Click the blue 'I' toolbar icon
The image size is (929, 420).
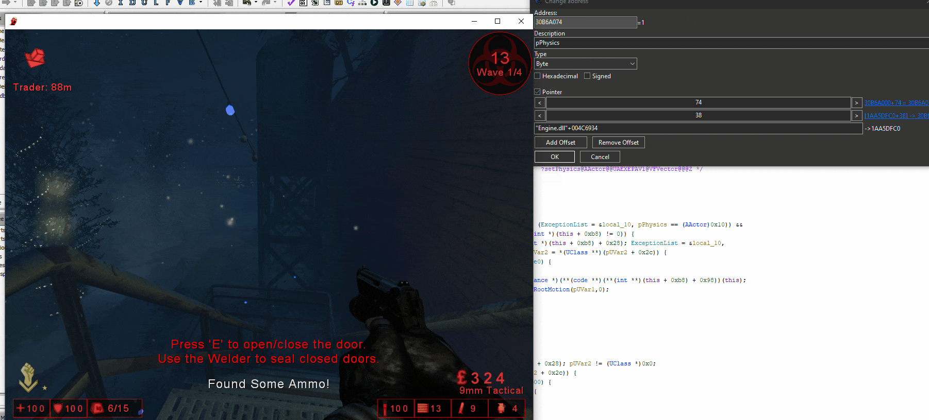(121, 3)
